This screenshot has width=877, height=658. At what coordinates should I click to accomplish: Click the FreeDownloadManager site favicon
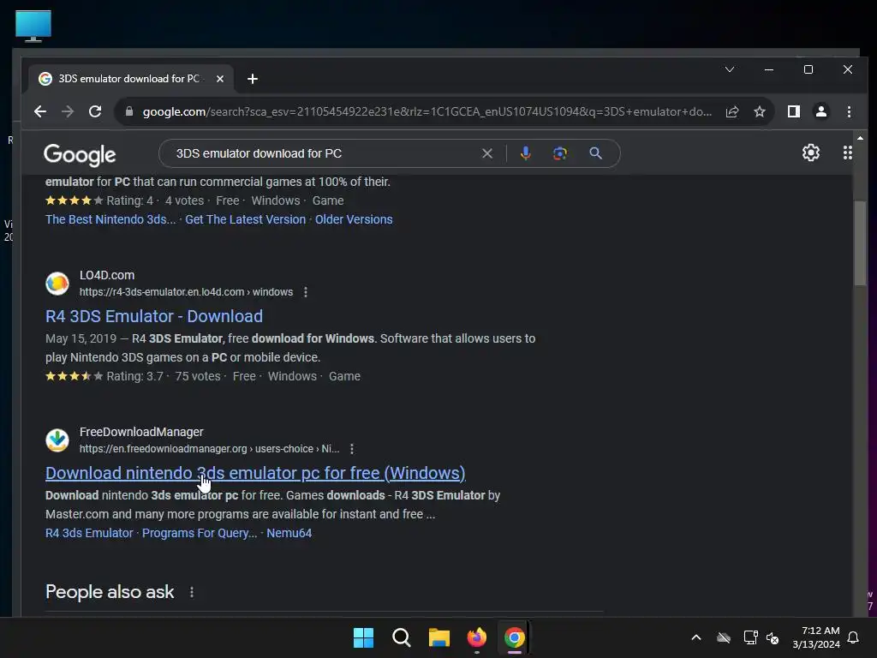[x=57, y=440]
